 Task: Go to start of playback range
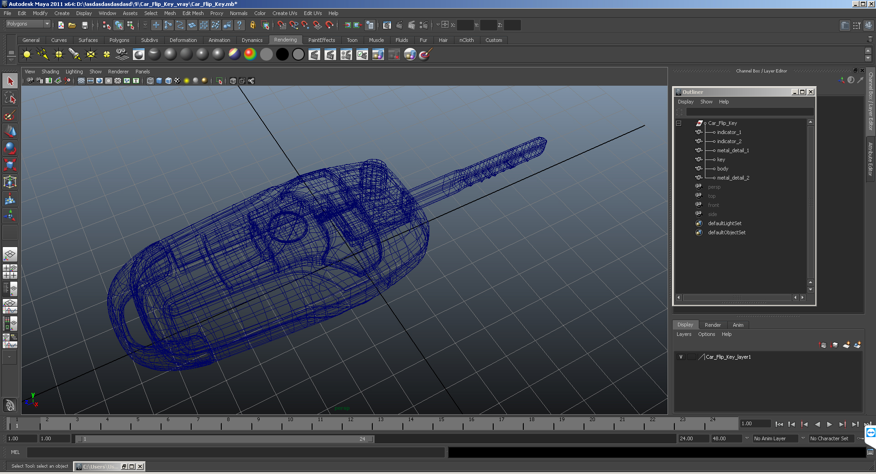click(x=779, y=424)
